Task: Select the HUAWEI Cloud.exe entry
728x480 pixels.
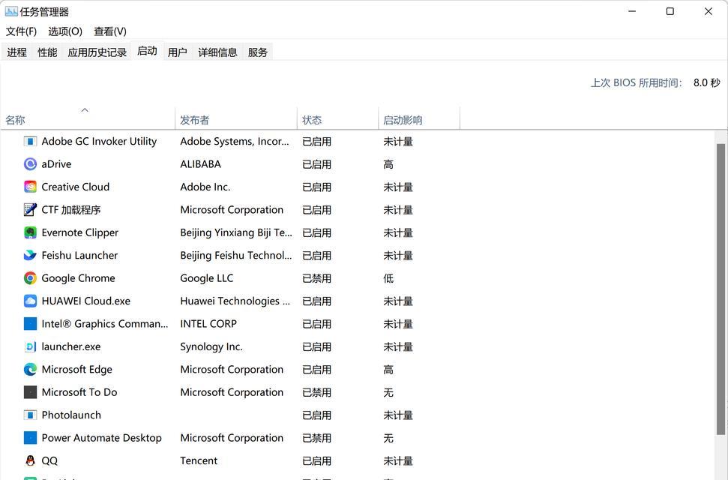Action: tap(86, 301)
